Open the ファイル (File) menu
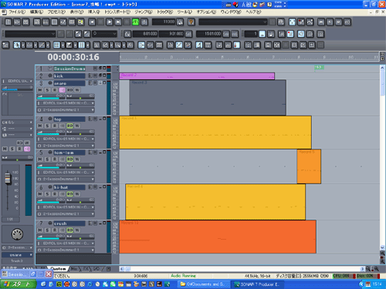The image size is (386, 289). point(17,12)
